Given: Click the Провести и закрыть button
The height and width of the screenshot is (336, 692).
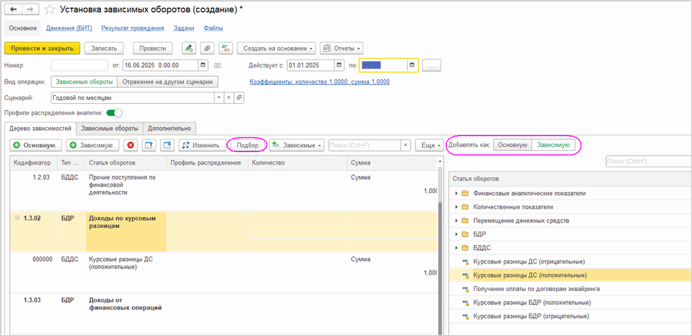Looking at the screenshot, I should 42,48.
